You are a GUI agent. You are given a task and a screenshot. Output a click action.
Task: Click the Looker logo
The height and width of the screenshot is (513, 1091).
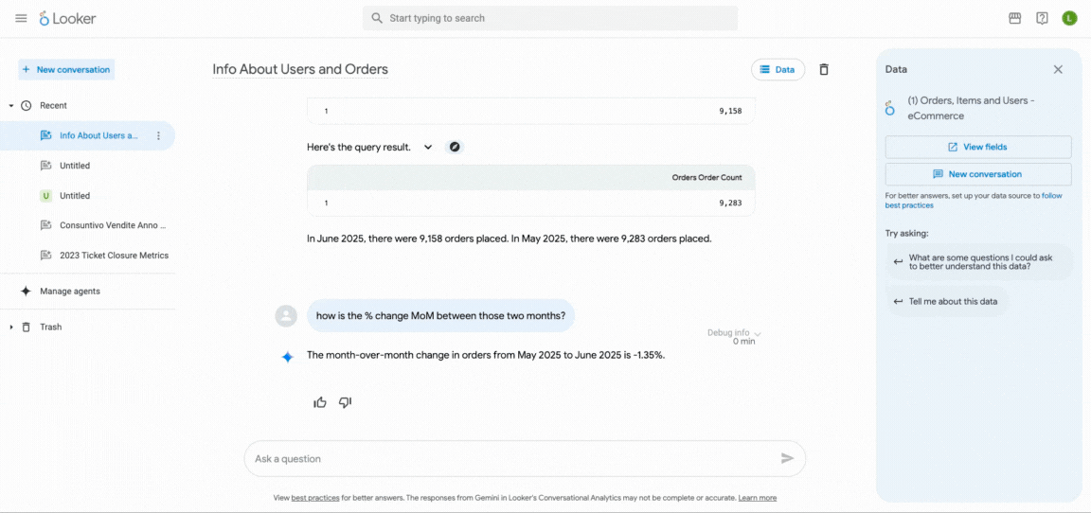(67, 18)
